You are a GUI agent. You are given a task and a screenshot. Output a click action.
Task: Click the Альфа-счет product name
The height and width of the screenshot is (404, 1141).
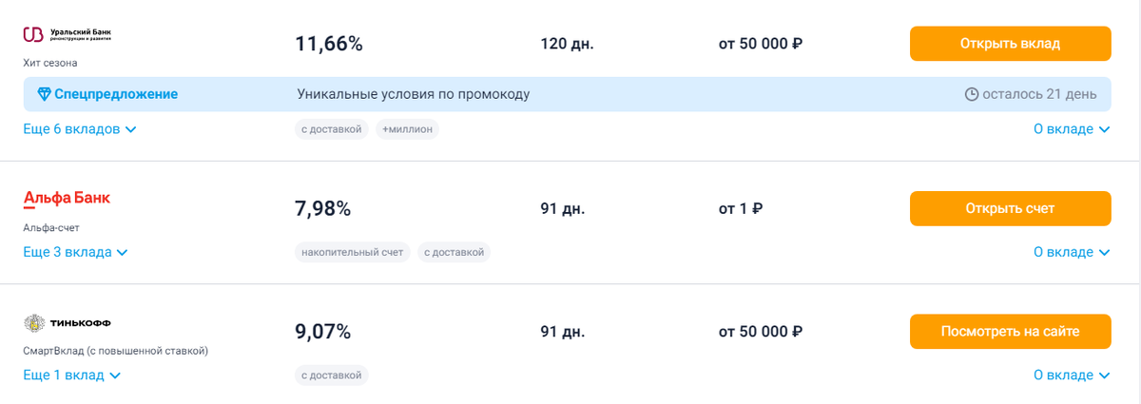pyautogui.click(x=51, y=227)
